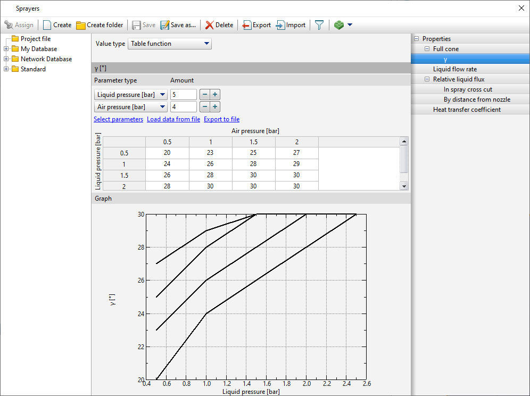The image size is (530, 396).
Task: Collapse the Relative liquid flux group
Action: click(x=427, y=79)
